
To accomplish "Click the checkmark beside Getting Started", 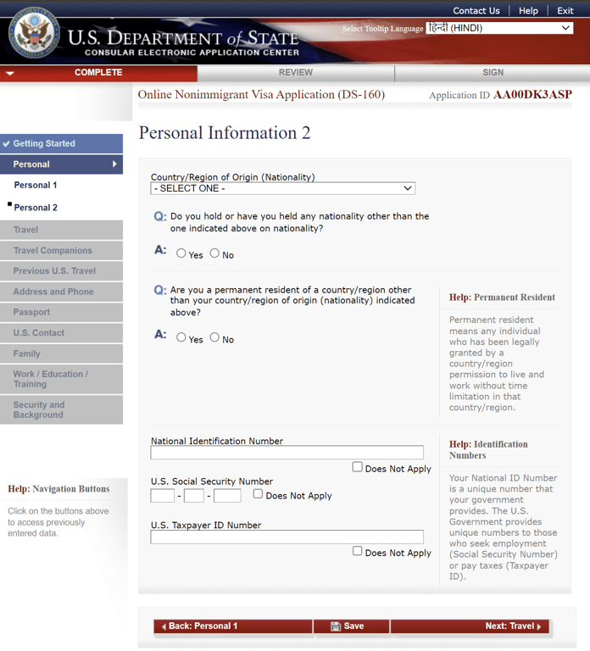I will pos(6,143).
